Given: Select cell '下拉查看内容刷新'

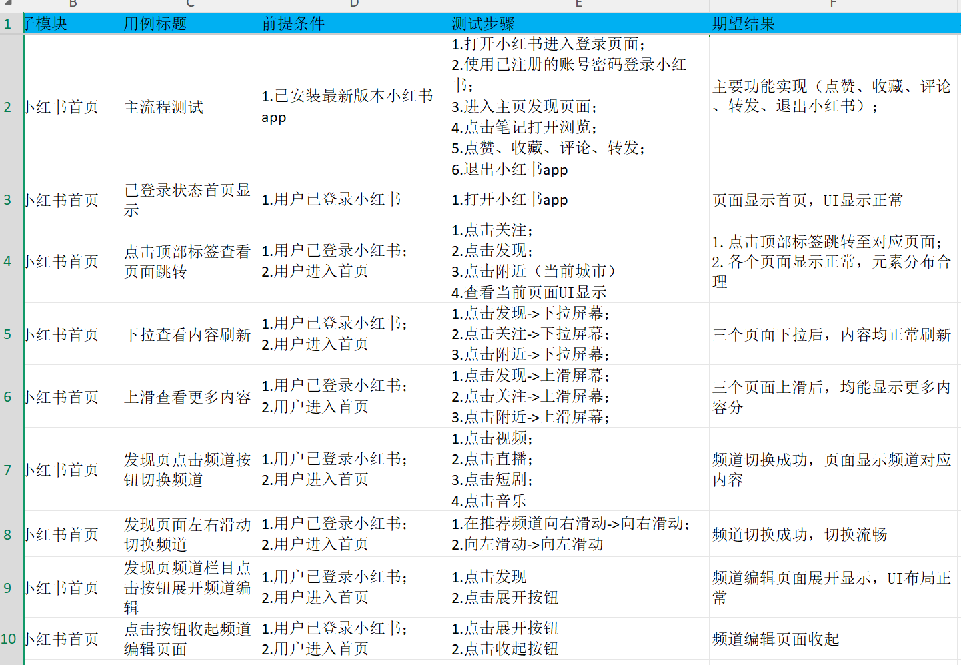Looking at the screenshot, I should [x=189, y=334].
